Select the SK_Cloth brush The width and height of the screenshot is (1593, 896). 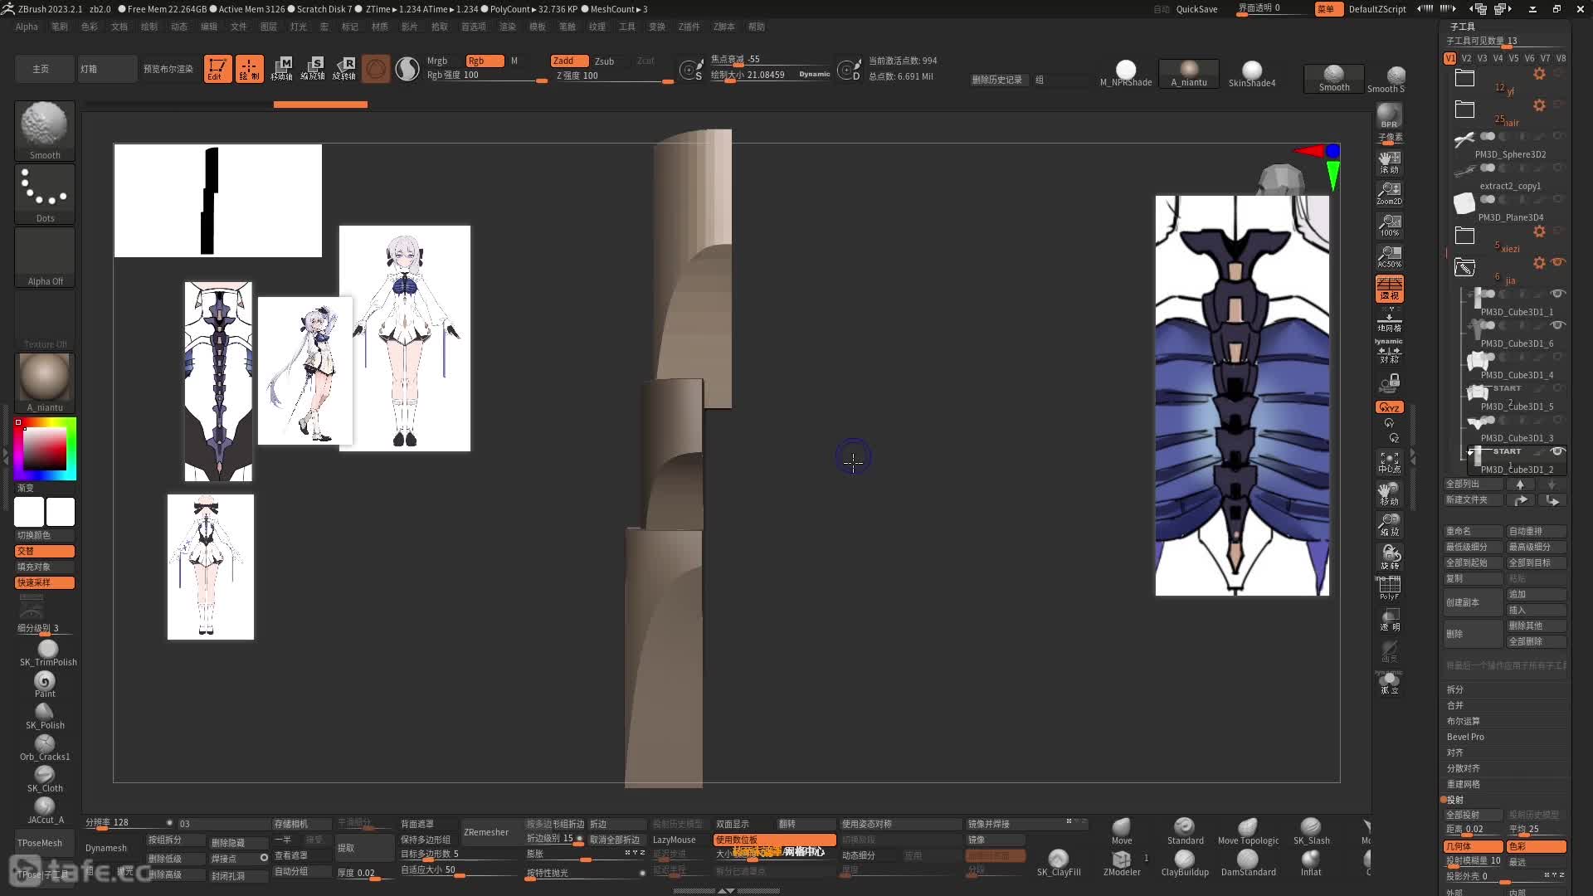45,779
